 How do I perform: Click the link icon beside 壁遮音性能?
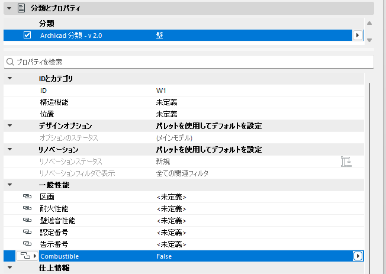27,220
